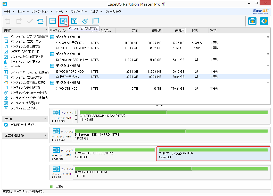
Task: Click the ディスク1 drive icon in disk map
Action: [x=56, y=113]
